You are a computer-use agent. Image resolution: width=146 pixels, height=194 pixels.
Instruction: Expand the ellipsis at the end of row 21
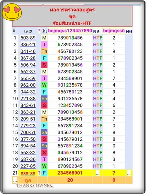click(129, 173)
